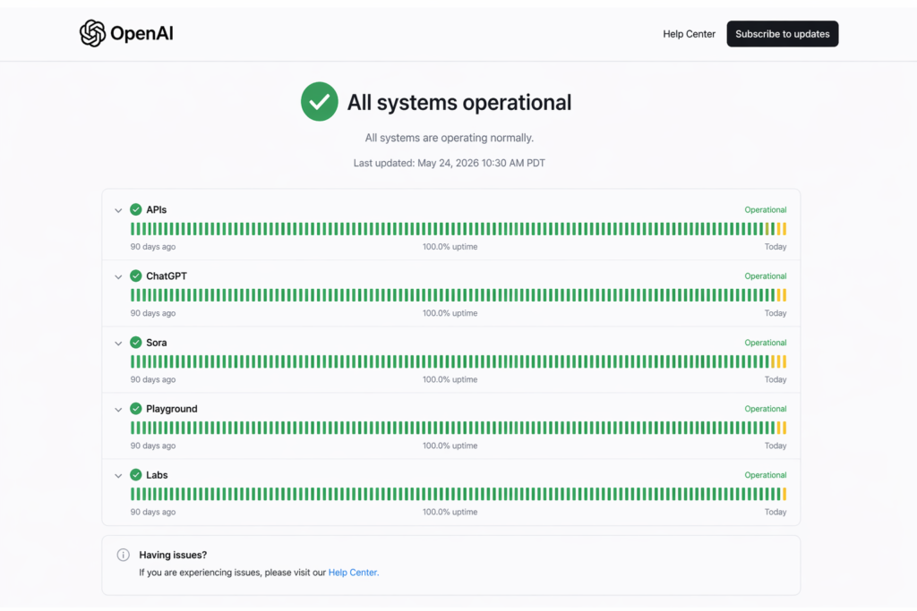917x611 pixels.
Task: Click the green status check beside ChatGPT
Action: (x=136, y=276)
